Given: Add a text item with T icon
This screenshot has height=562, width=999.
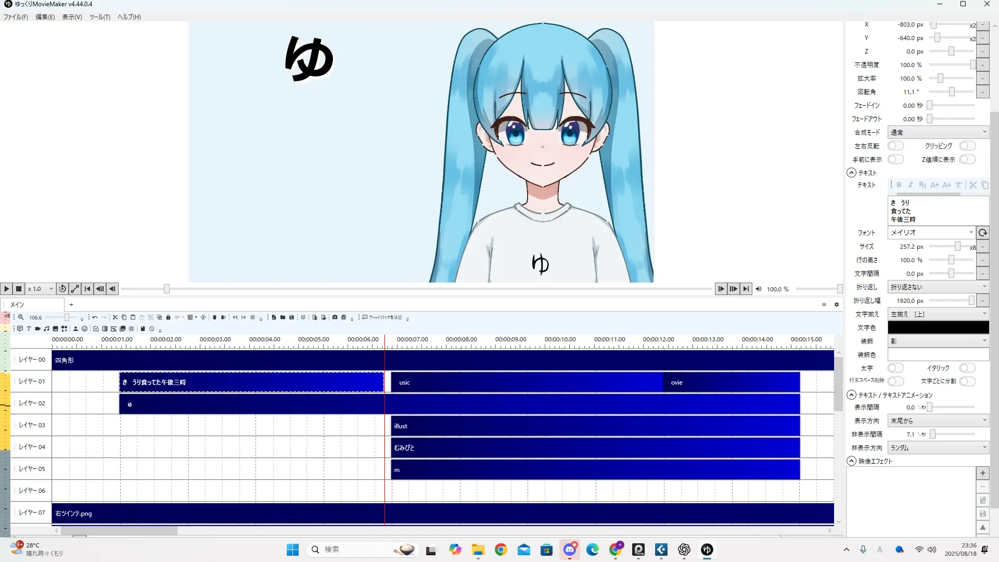Looking at the screenshot, I should point(29,328).
